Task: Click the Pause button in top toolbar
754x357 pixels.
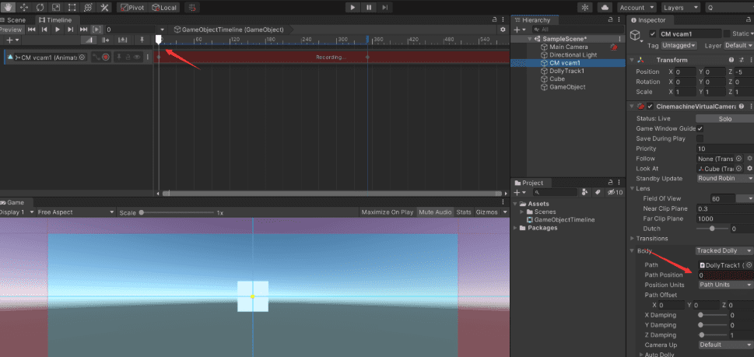Action: click(x=369, y=7)
